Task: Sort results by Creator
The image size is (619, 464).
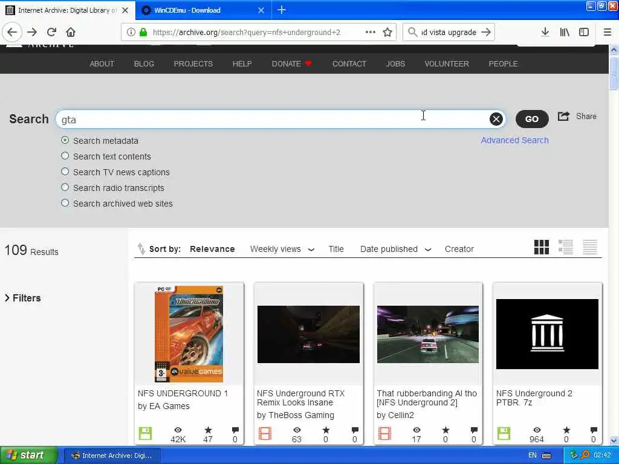Action: [459, 249]
